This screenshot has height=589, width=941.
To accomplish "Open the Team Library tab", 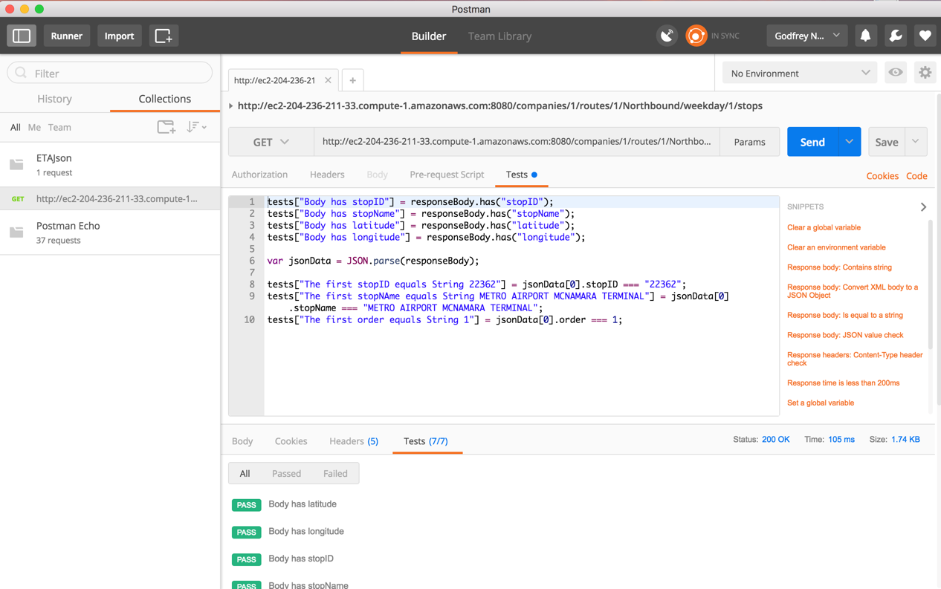I will (x=499, y=36).
